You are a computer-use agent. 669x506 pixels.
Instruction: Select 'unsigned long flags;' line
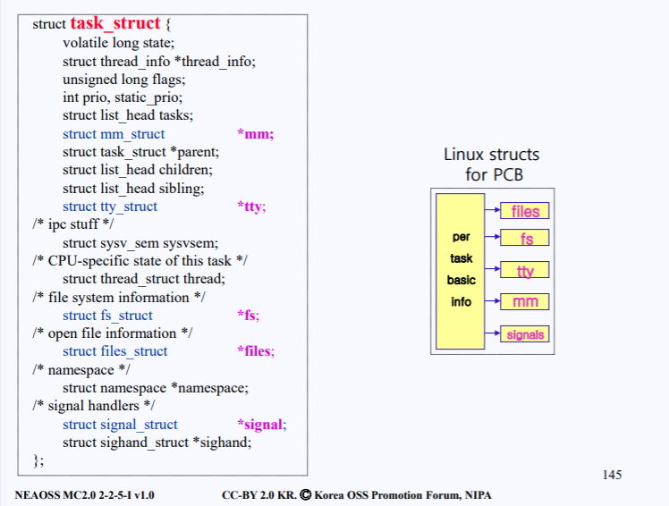click(124, 80)
